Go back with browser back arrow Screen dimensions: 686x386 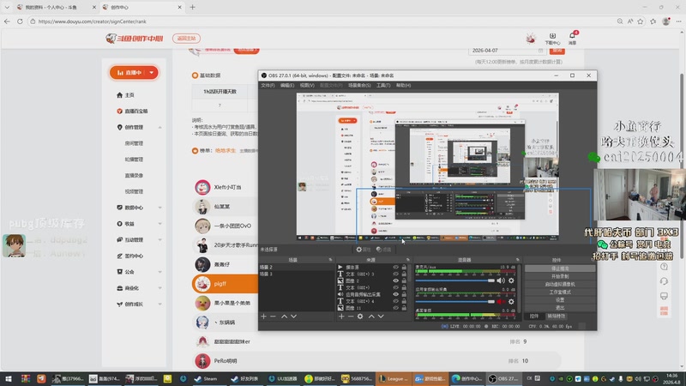tap(7, 21)
